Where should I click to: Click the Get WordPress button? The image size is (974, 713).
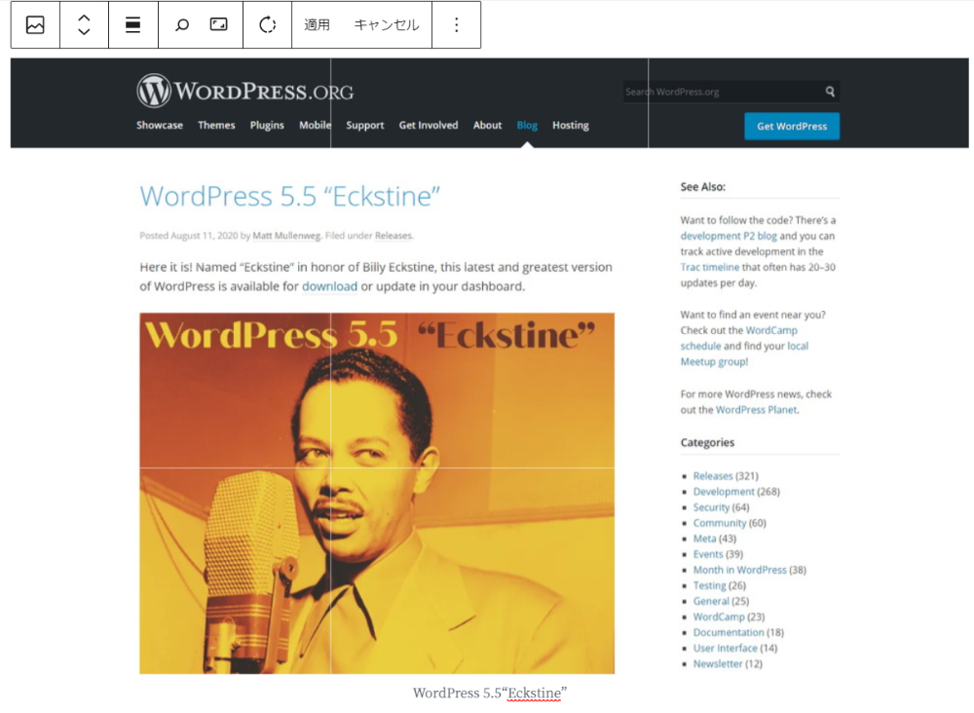[x=792, y=126]
